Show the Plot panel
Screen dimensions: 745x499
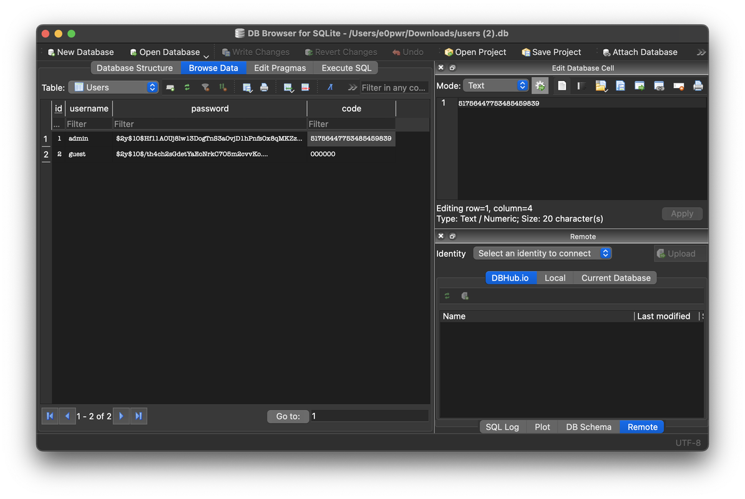tap(542, 427)
